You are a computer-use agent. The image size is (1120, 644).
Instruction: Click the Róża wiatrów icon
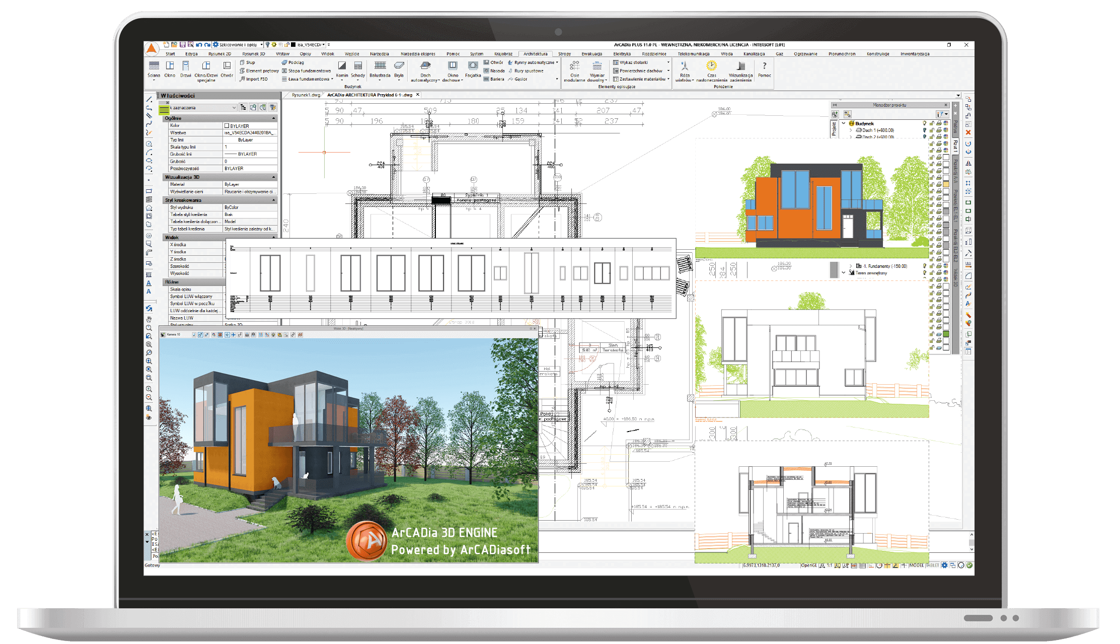(x=685, y=71)
